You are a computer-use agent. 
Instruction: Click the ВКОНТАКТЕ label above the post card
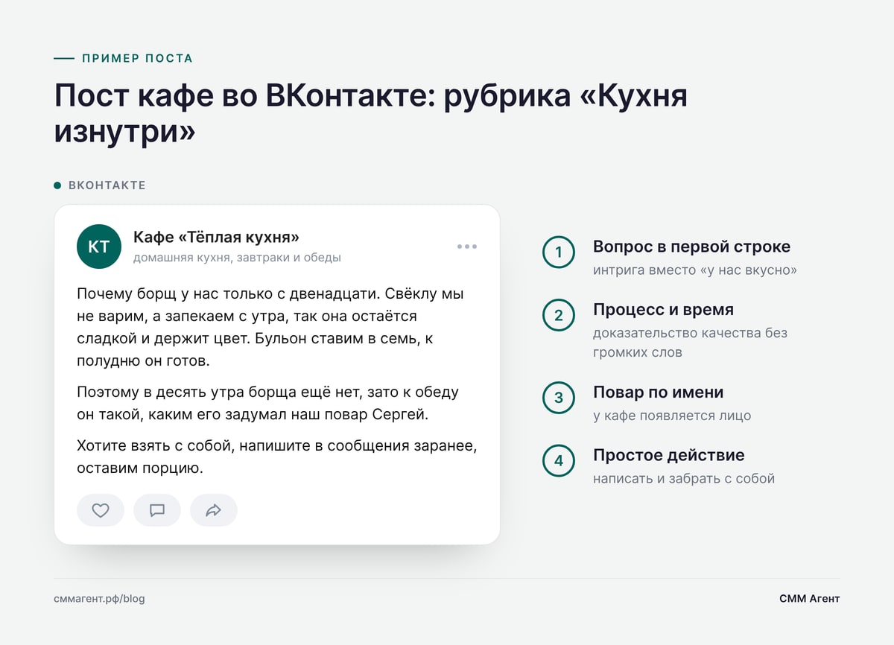107,185
